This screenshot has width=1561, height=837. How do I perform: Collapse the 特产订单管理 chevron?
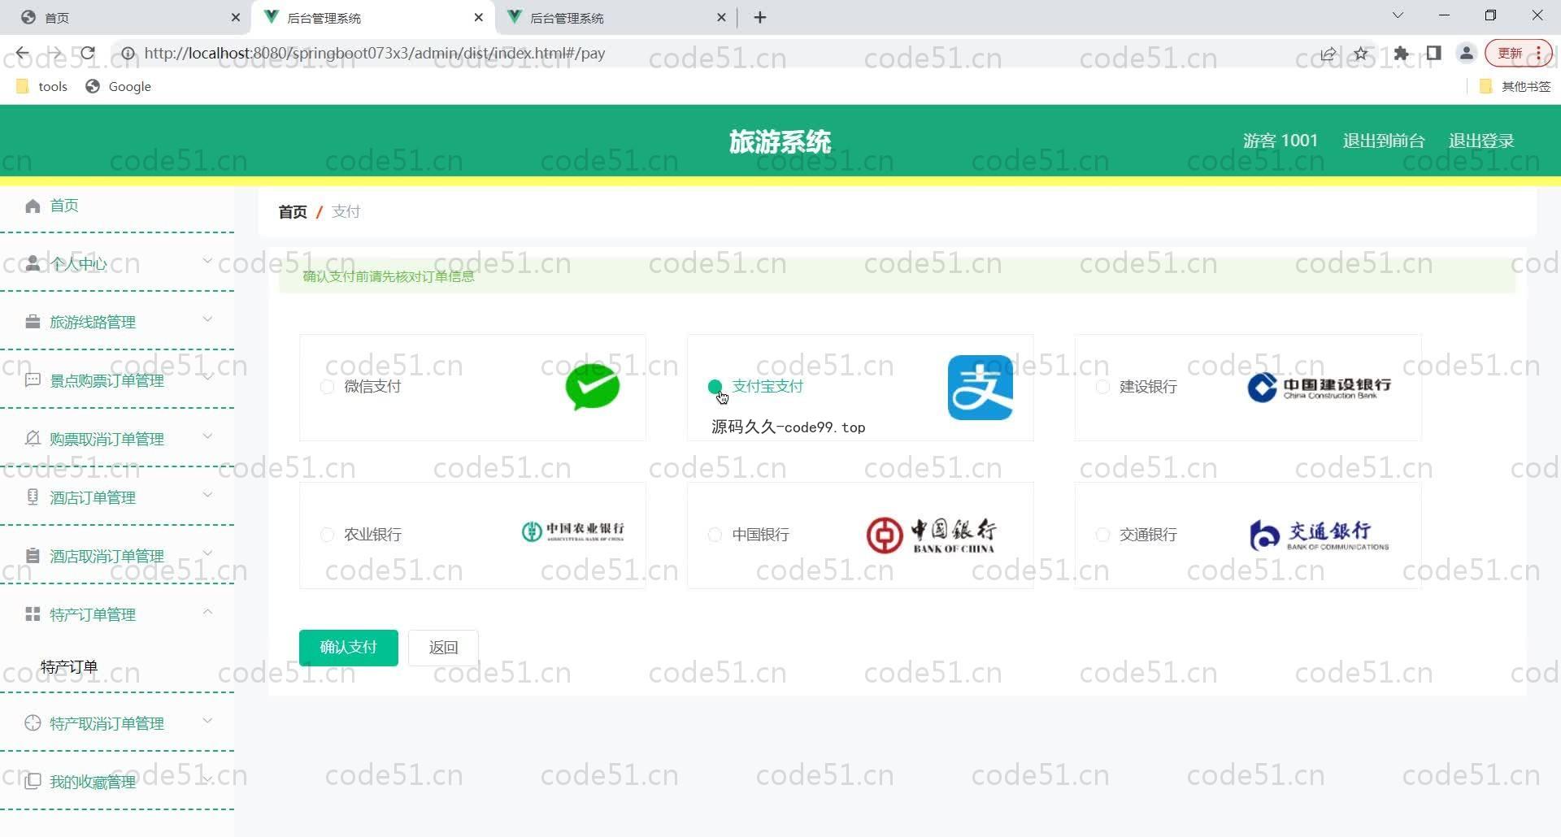(x=207, y=612)
